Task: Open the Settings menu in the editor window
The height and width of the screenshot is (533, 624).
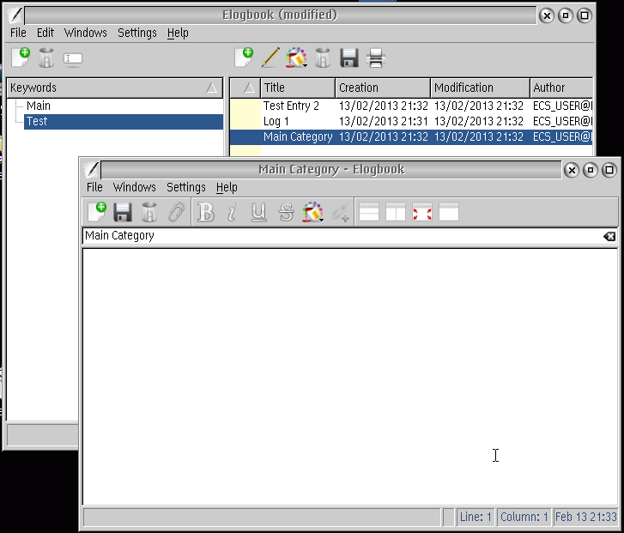Action: click(x=186, y=187)
